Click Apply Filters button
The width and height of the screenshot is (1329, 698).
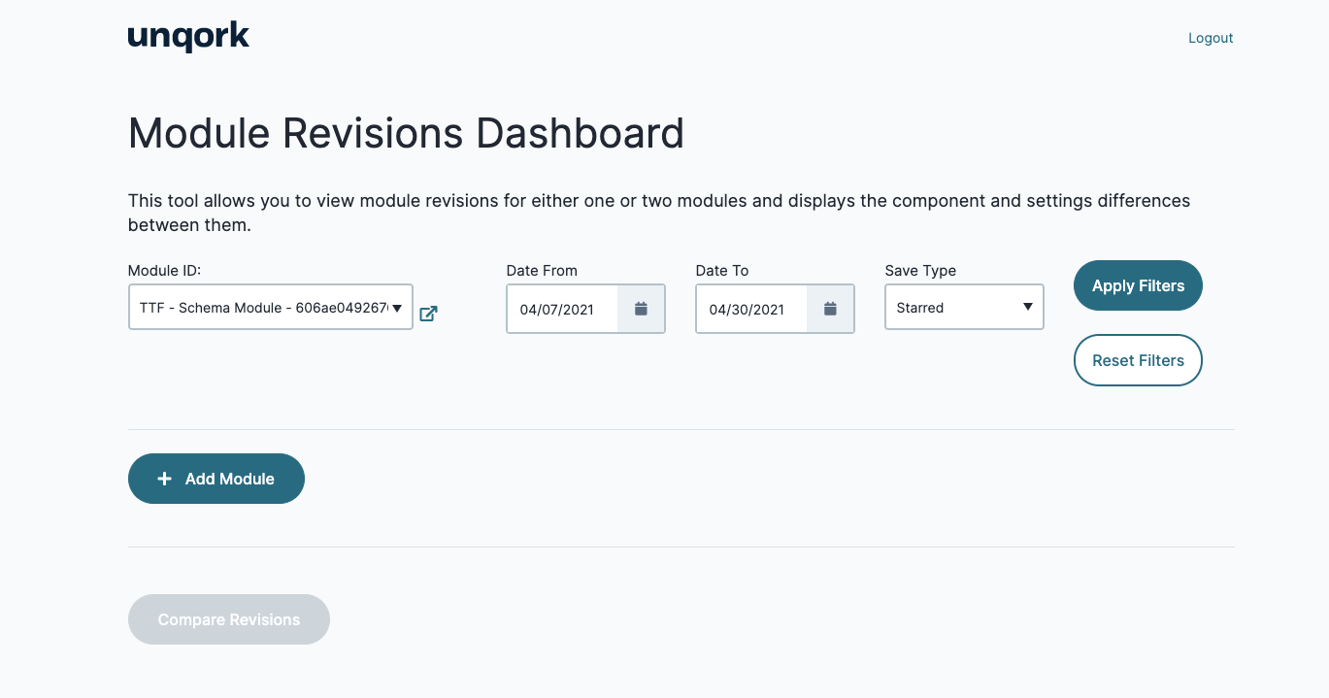(x=1138, y=285)
